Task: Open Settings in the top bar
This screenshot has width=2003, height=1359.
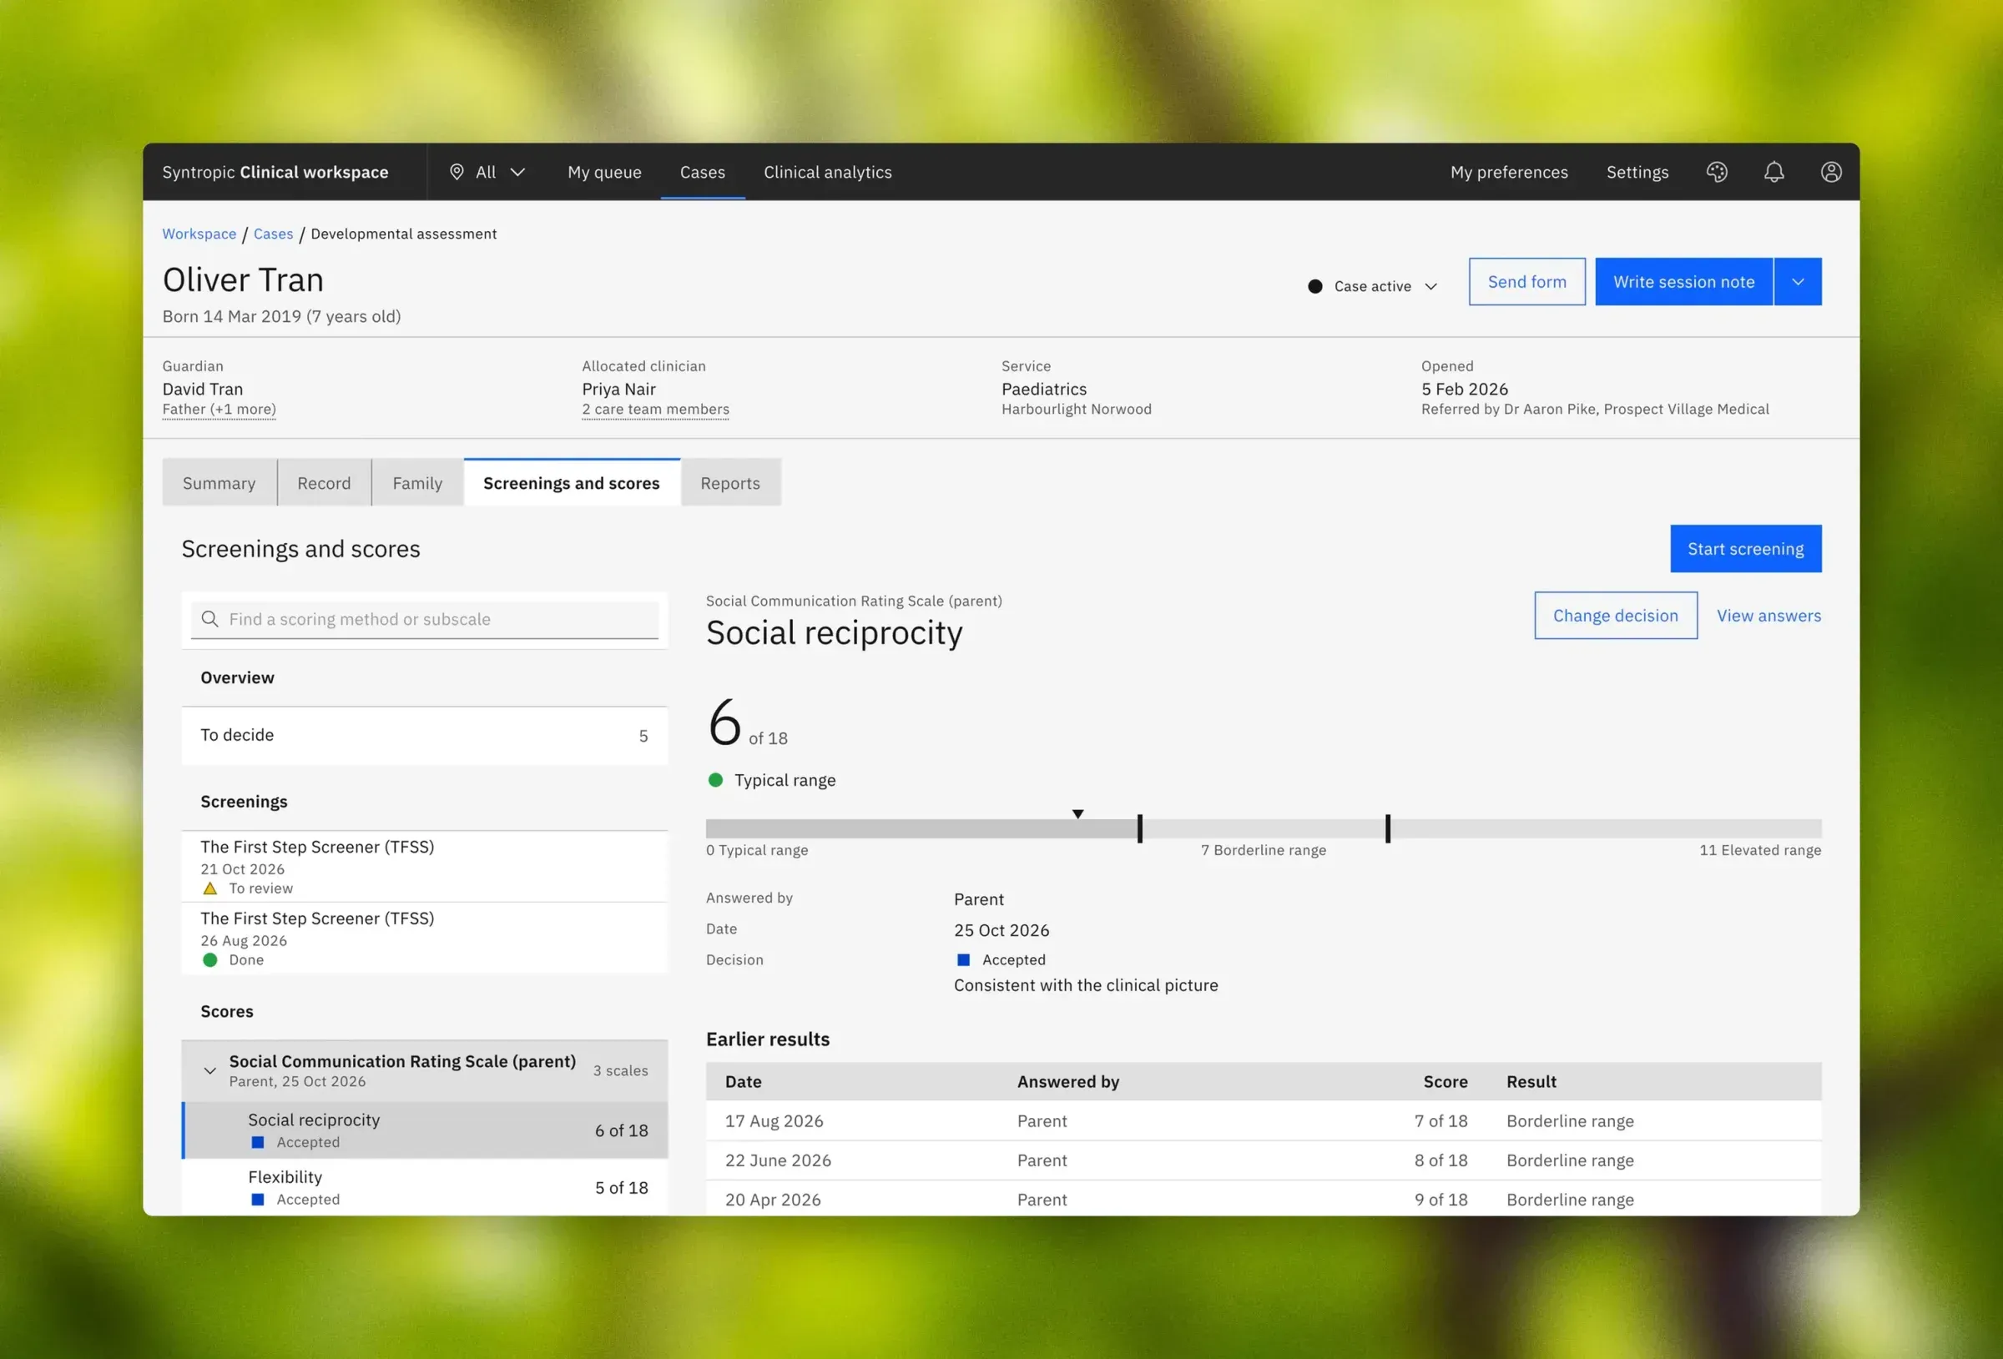Action: click(x=1637, y=173)
